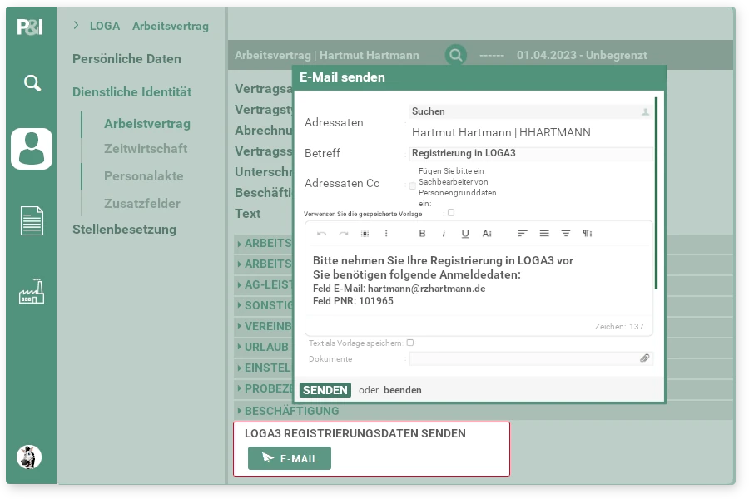Select Arbeistvertrag in the navigation
Screen dimensions: 749x499
pyautogui.click(x=147, y=124)
